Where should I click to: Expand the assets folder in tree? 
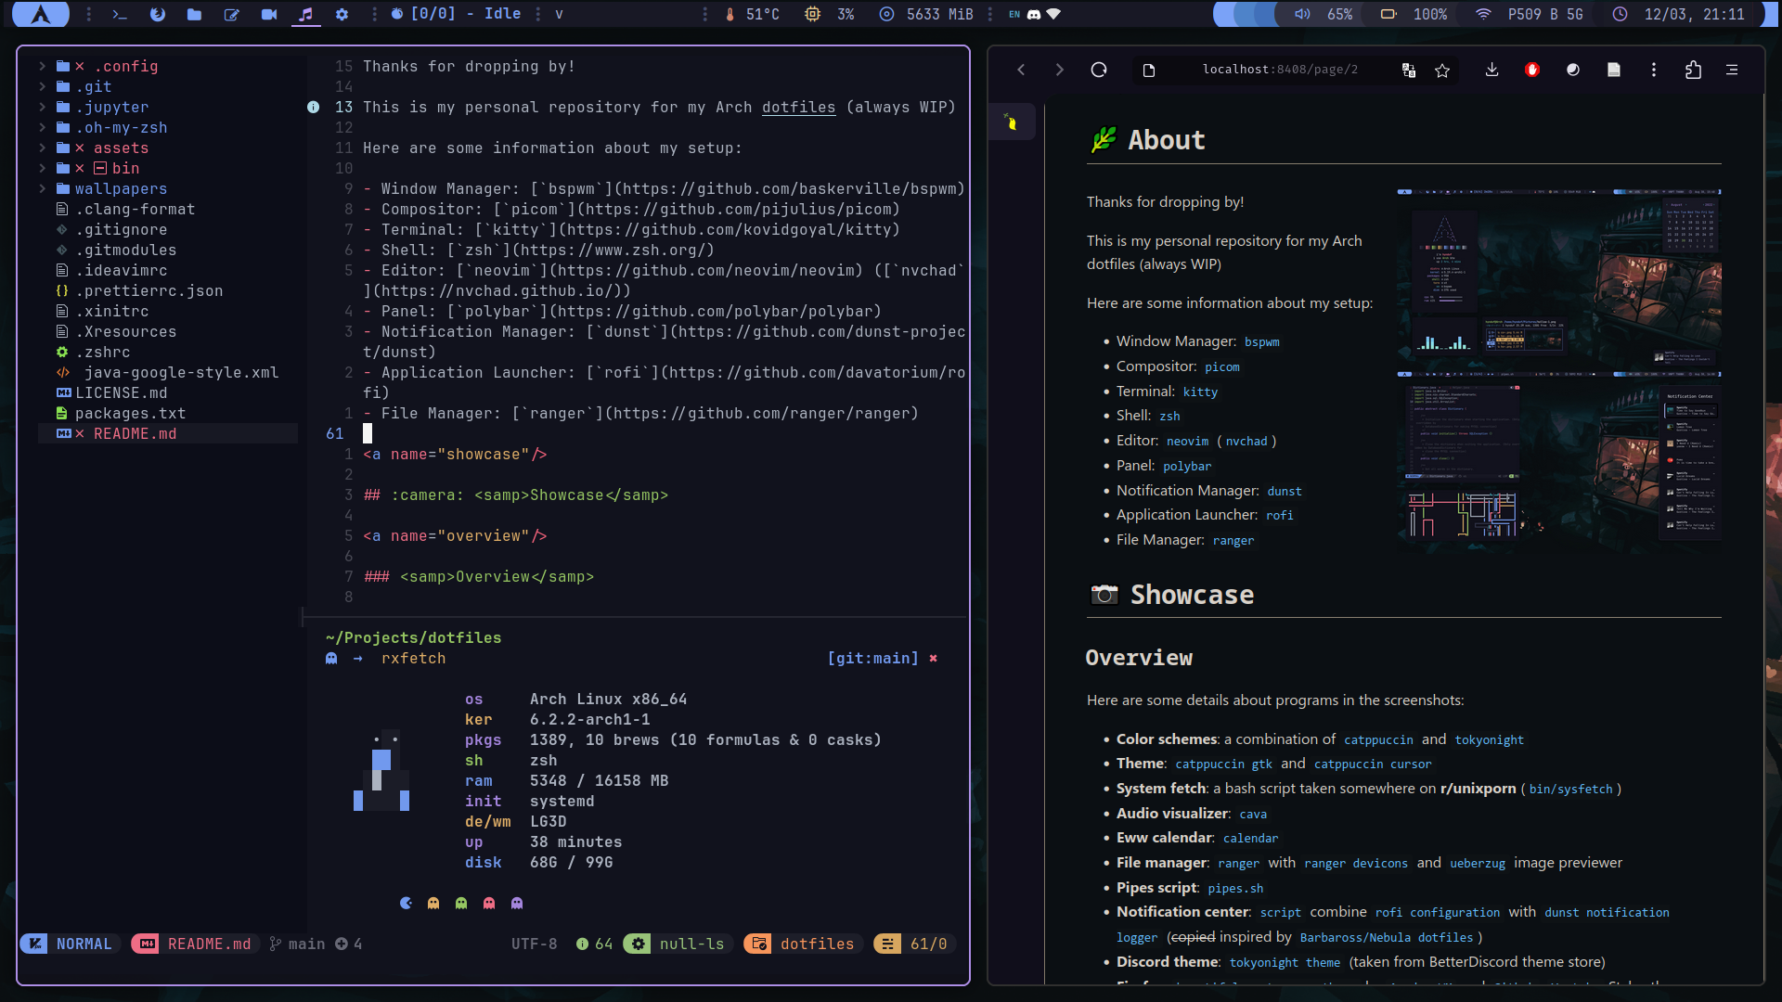pos(121,148)
